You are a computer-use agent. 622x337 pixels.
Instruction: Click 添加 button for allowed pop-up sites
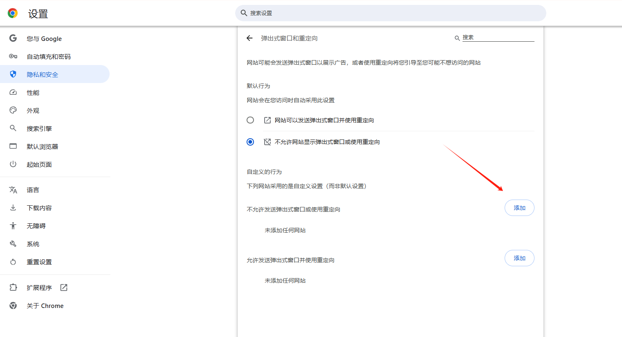[x=519, y=258]
